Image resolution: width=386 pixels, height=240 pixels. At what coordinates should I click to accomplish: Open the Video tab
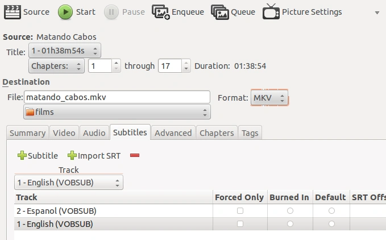(64, 133)
